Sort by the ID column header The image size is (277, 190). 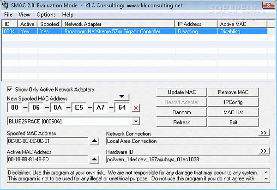click(10, 24)
